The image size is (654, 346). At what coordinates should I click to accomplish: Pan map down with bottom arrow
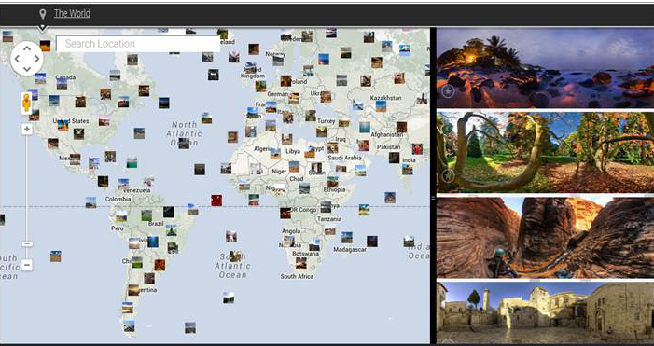[27, 69]
